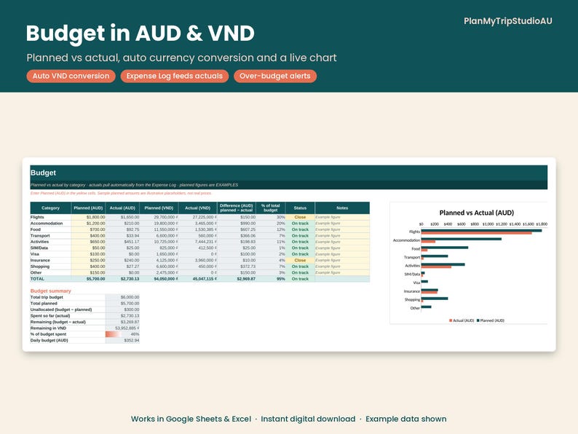Screen dimensions: 578x434
Task: Click total actual $2,730.13 in TOTAL row
Action: [x=122, y=279]
